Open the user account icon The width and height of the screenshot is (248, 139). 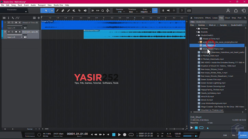pyautogui.click(x=228, y=11)
